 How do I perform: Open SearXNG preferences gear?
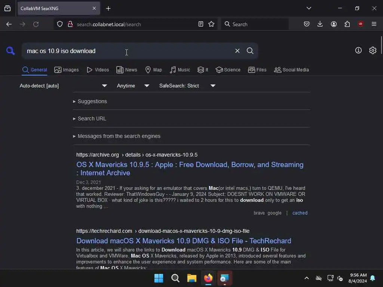tap(373, 50)
